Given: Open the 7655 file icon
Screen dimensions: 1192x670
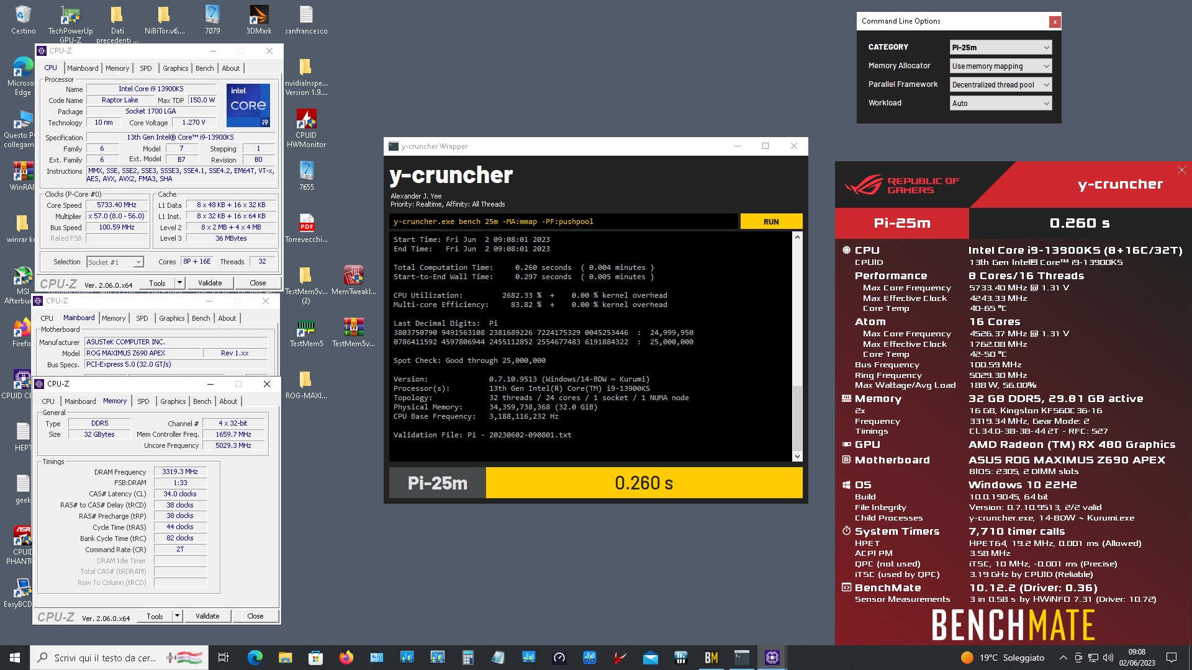Looking at the screenshot, I should point(306,176).
